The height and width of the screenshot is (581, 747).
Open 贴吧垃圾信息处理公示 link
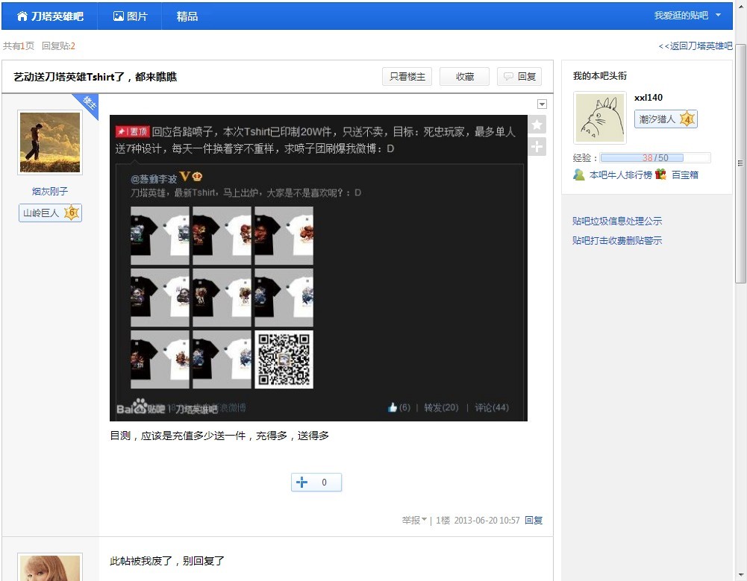617,221
